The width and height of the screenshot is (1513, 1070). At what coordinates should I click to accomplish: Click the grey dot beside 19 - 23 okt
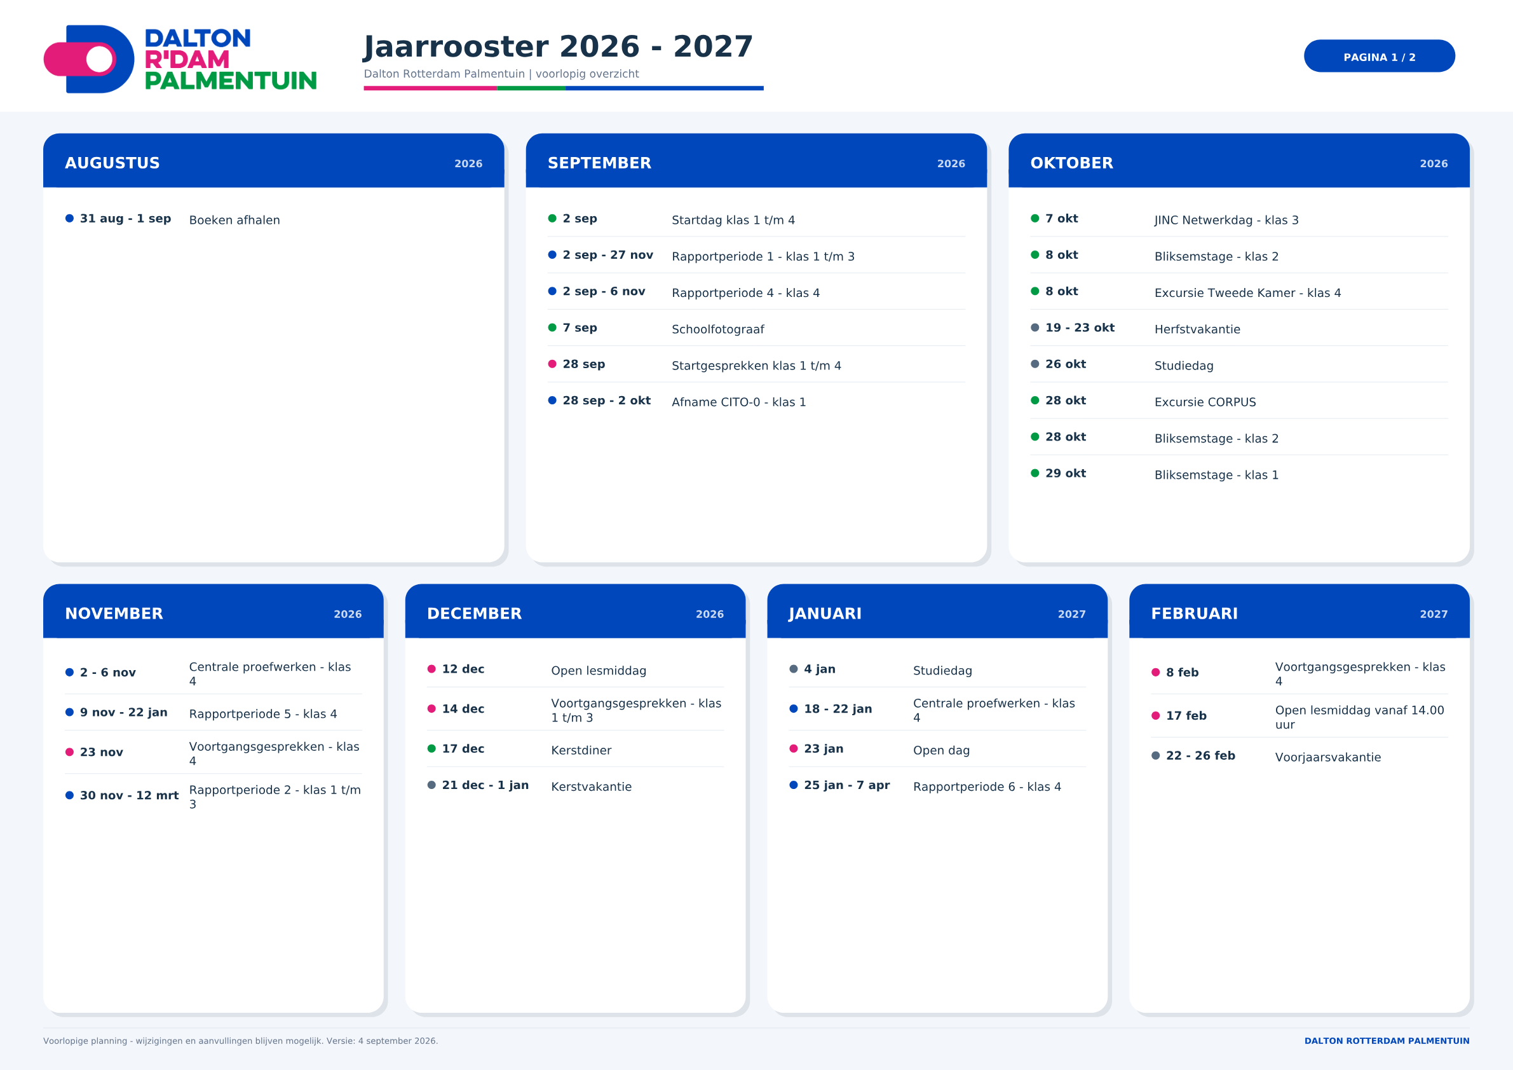click(1035, 327)
